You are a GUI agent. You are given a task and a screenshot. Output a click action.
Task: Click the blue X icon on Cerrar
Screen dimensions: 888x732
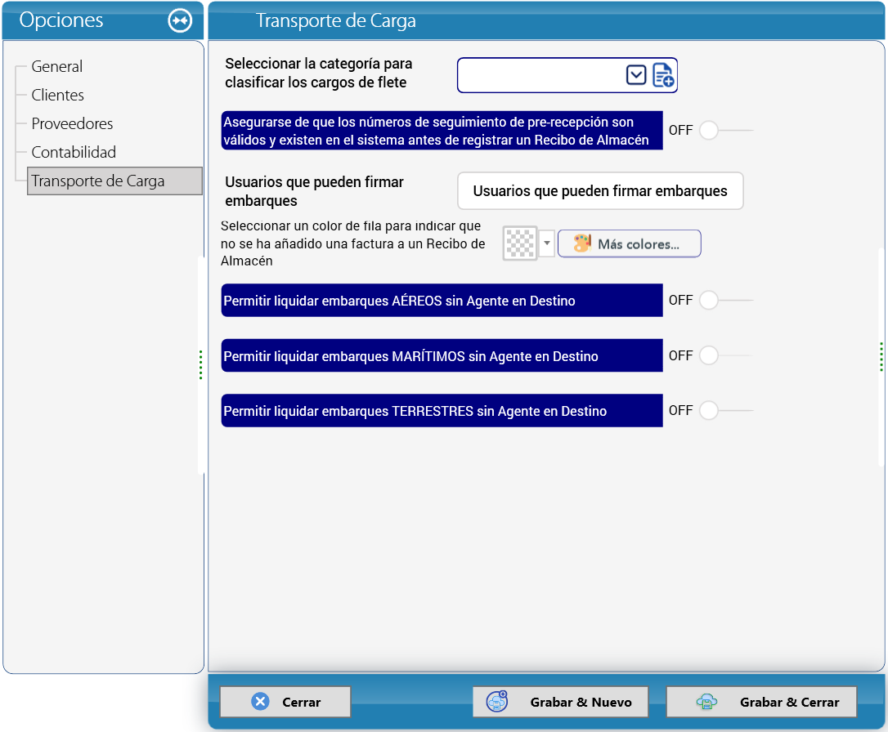[x=261, y=702]
